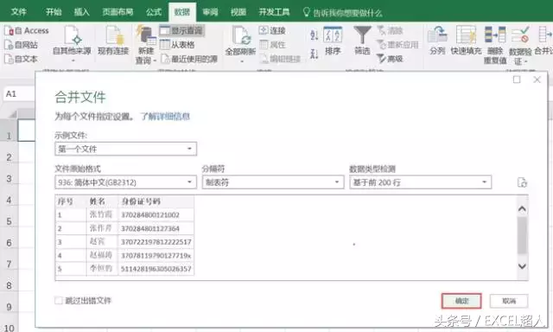The width and height of the screenshot is (553, 332).
Task: Click the refresh preview icon beside dropdowns
Action: click(522, 182)
